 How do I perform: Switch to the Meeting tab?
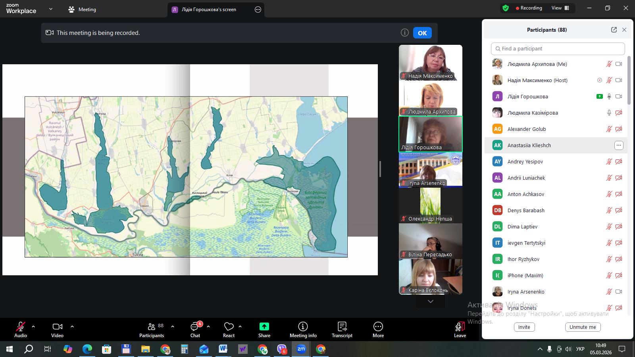pos(83,10)
